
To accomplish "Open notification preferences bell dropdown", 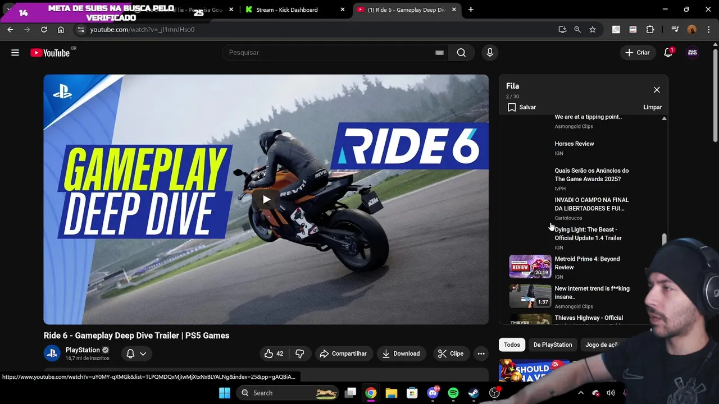I will (x=136, y=353).
